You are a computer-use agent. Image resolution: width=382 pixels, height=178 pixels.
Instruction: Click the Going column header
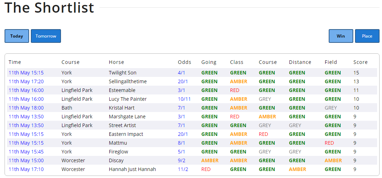(209, 62)
